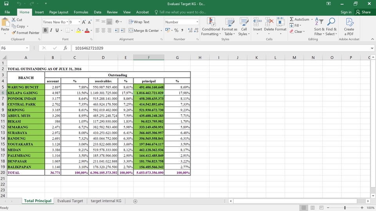Screen dimensions: 376x211
Task: Click Tell me what you want field
Action: click(x=180, y=12)
